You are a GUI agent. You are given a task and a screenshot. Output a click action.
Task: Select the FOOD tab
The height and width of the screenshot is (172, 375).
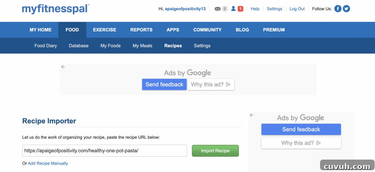[72, 30]
